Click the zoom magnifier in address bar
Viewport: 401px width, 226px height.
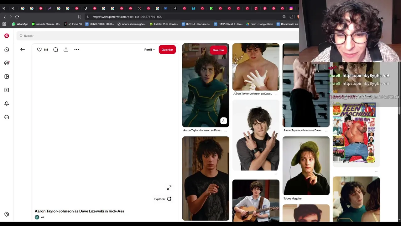pyautogui.click(x=284, y=17)
